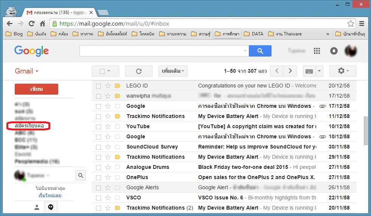Search chat contacts magnifier icon

pyautogui.click(x=81, y=175)
